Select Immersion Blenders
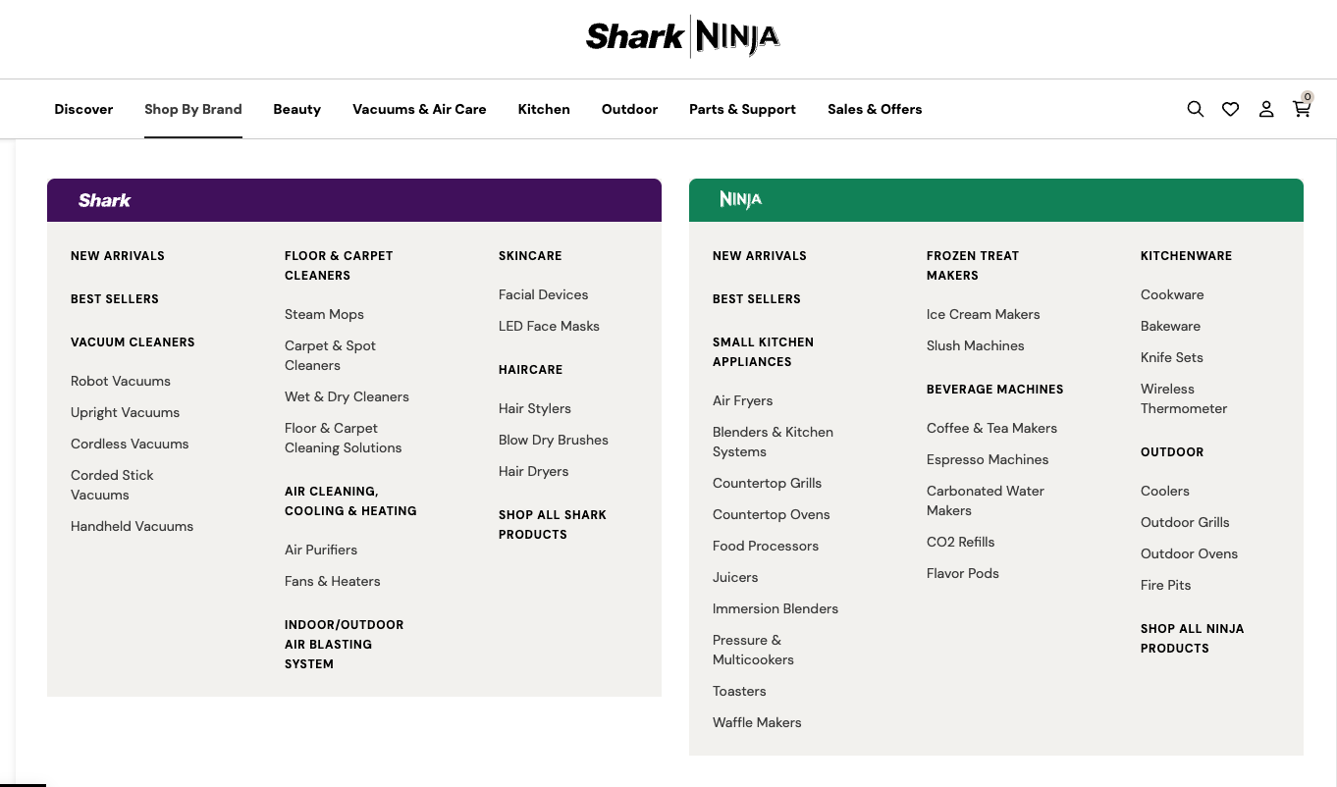Viewport: 1337px width, 787px height. [775, 608]
